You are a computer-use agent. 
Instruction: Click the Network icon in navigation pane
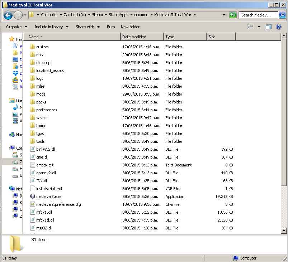tap(12, 189)
